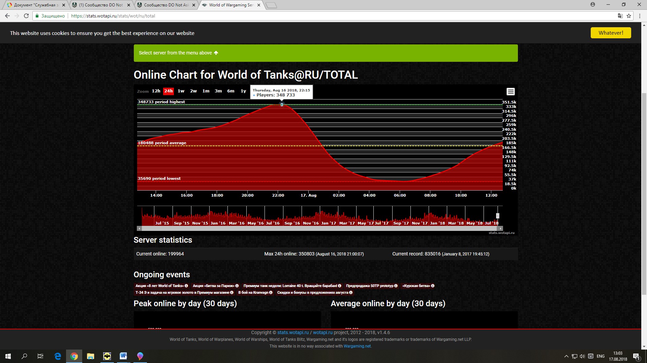Set chart zoom to 6m
Viewport: 647px width, 363px height.
(231, 91)
